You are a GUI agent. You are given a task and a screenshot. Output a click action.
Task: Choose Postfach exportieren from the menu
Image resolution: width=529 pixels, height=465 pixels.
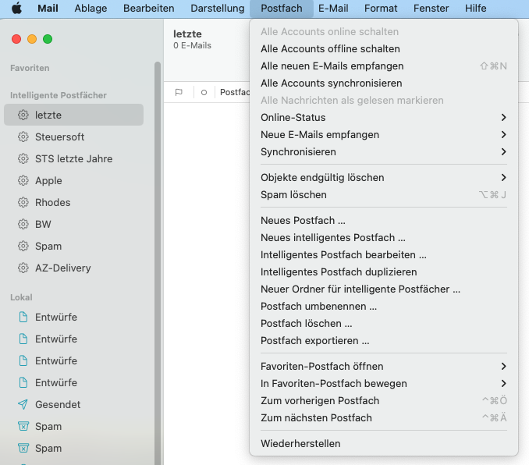(x=314, y=340)
